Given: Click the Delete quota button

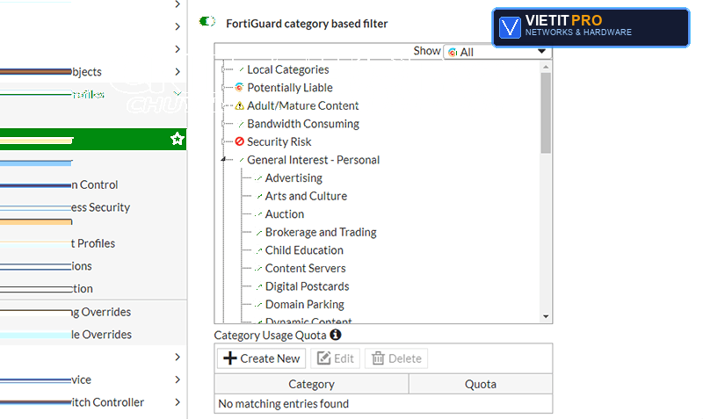Looking at the screenshot, I should [396, 358].
